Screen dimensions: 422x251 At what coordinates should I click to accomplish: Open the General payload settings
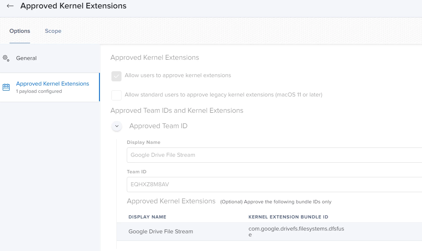coord(26,58)
